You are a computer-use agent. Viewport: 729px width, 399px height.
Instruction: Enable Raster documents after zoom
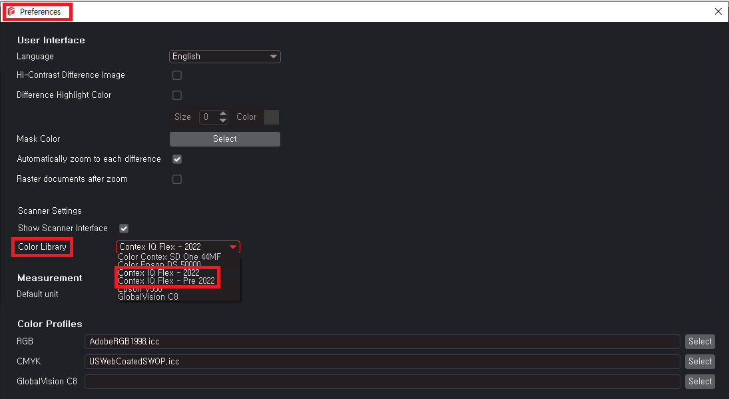177,179
